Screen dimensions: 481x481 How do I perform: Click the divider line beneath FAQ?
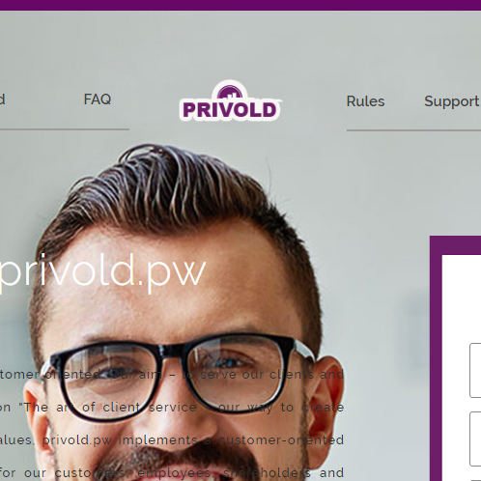65,129
